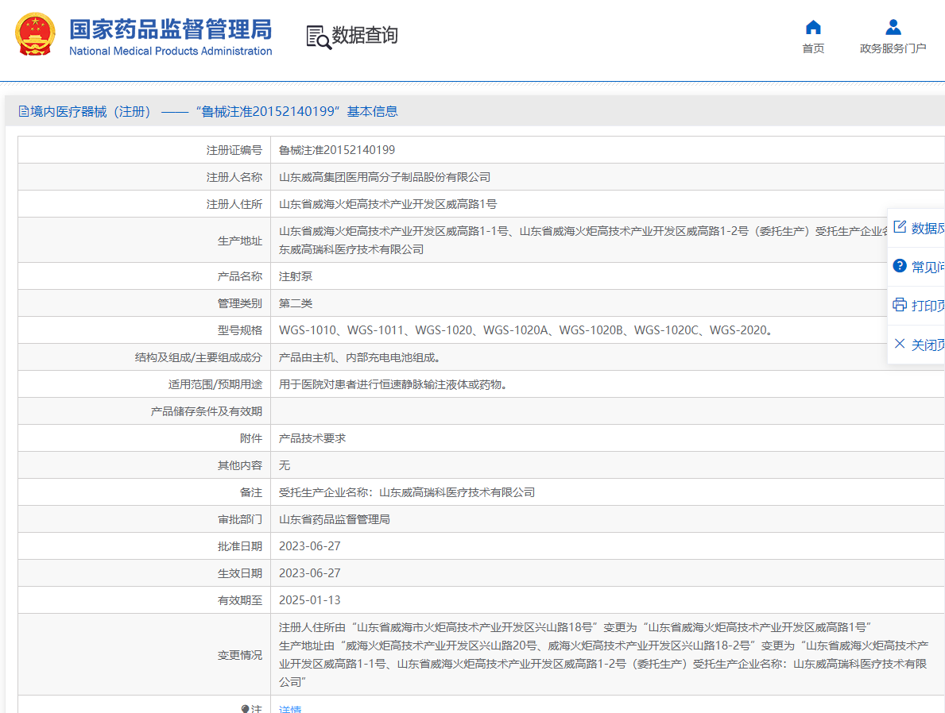
Task: Click the 境内医疗器械（注册）breadcrumb text
Action: pos(91,111)
